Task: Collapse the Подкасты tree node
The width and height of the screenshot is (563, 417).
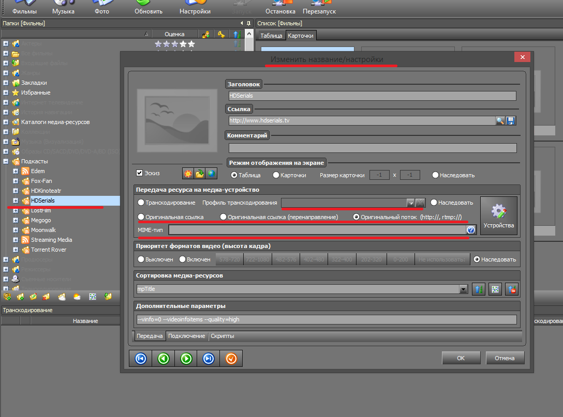Action: click(6, 161)
